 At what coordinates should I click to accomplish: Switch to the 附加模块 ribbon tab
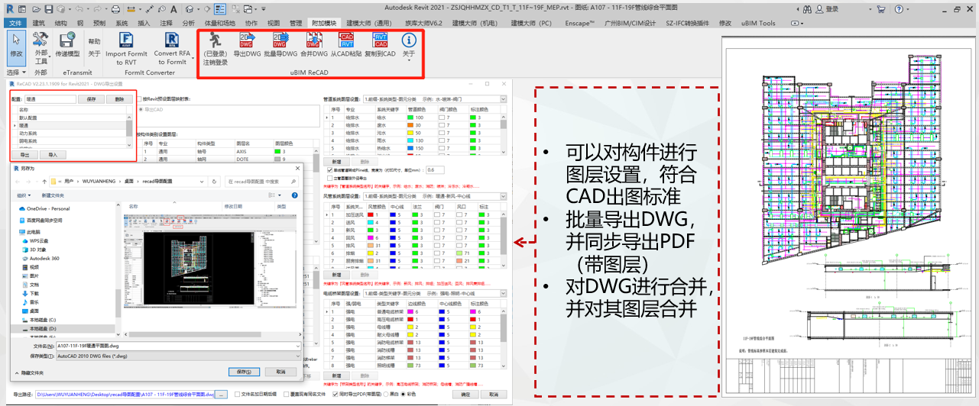pyautogui.click(x=324, y=23)
